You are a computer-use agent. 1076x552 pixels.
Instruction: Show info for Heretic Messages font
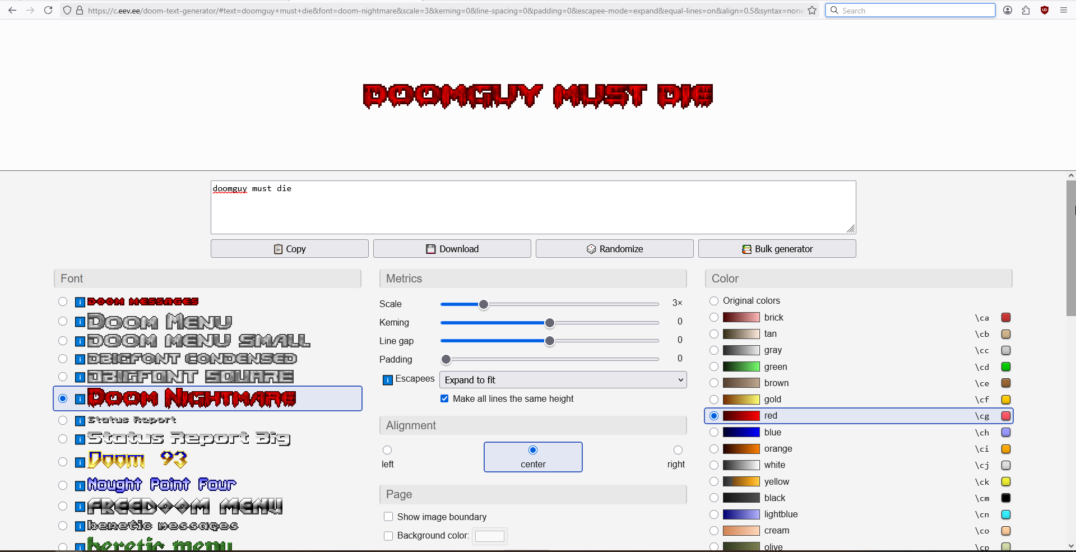pos(80,526)
